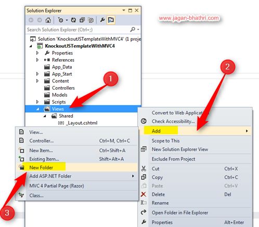Choose New Solution Explorer View

pos(195,149)
